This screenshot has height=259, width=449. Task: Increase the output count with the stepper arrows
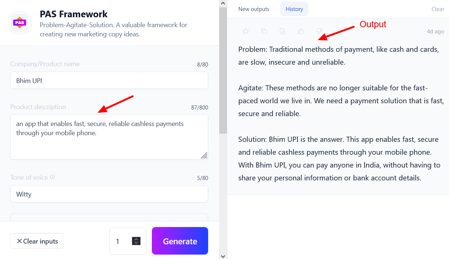click(136, 239)
